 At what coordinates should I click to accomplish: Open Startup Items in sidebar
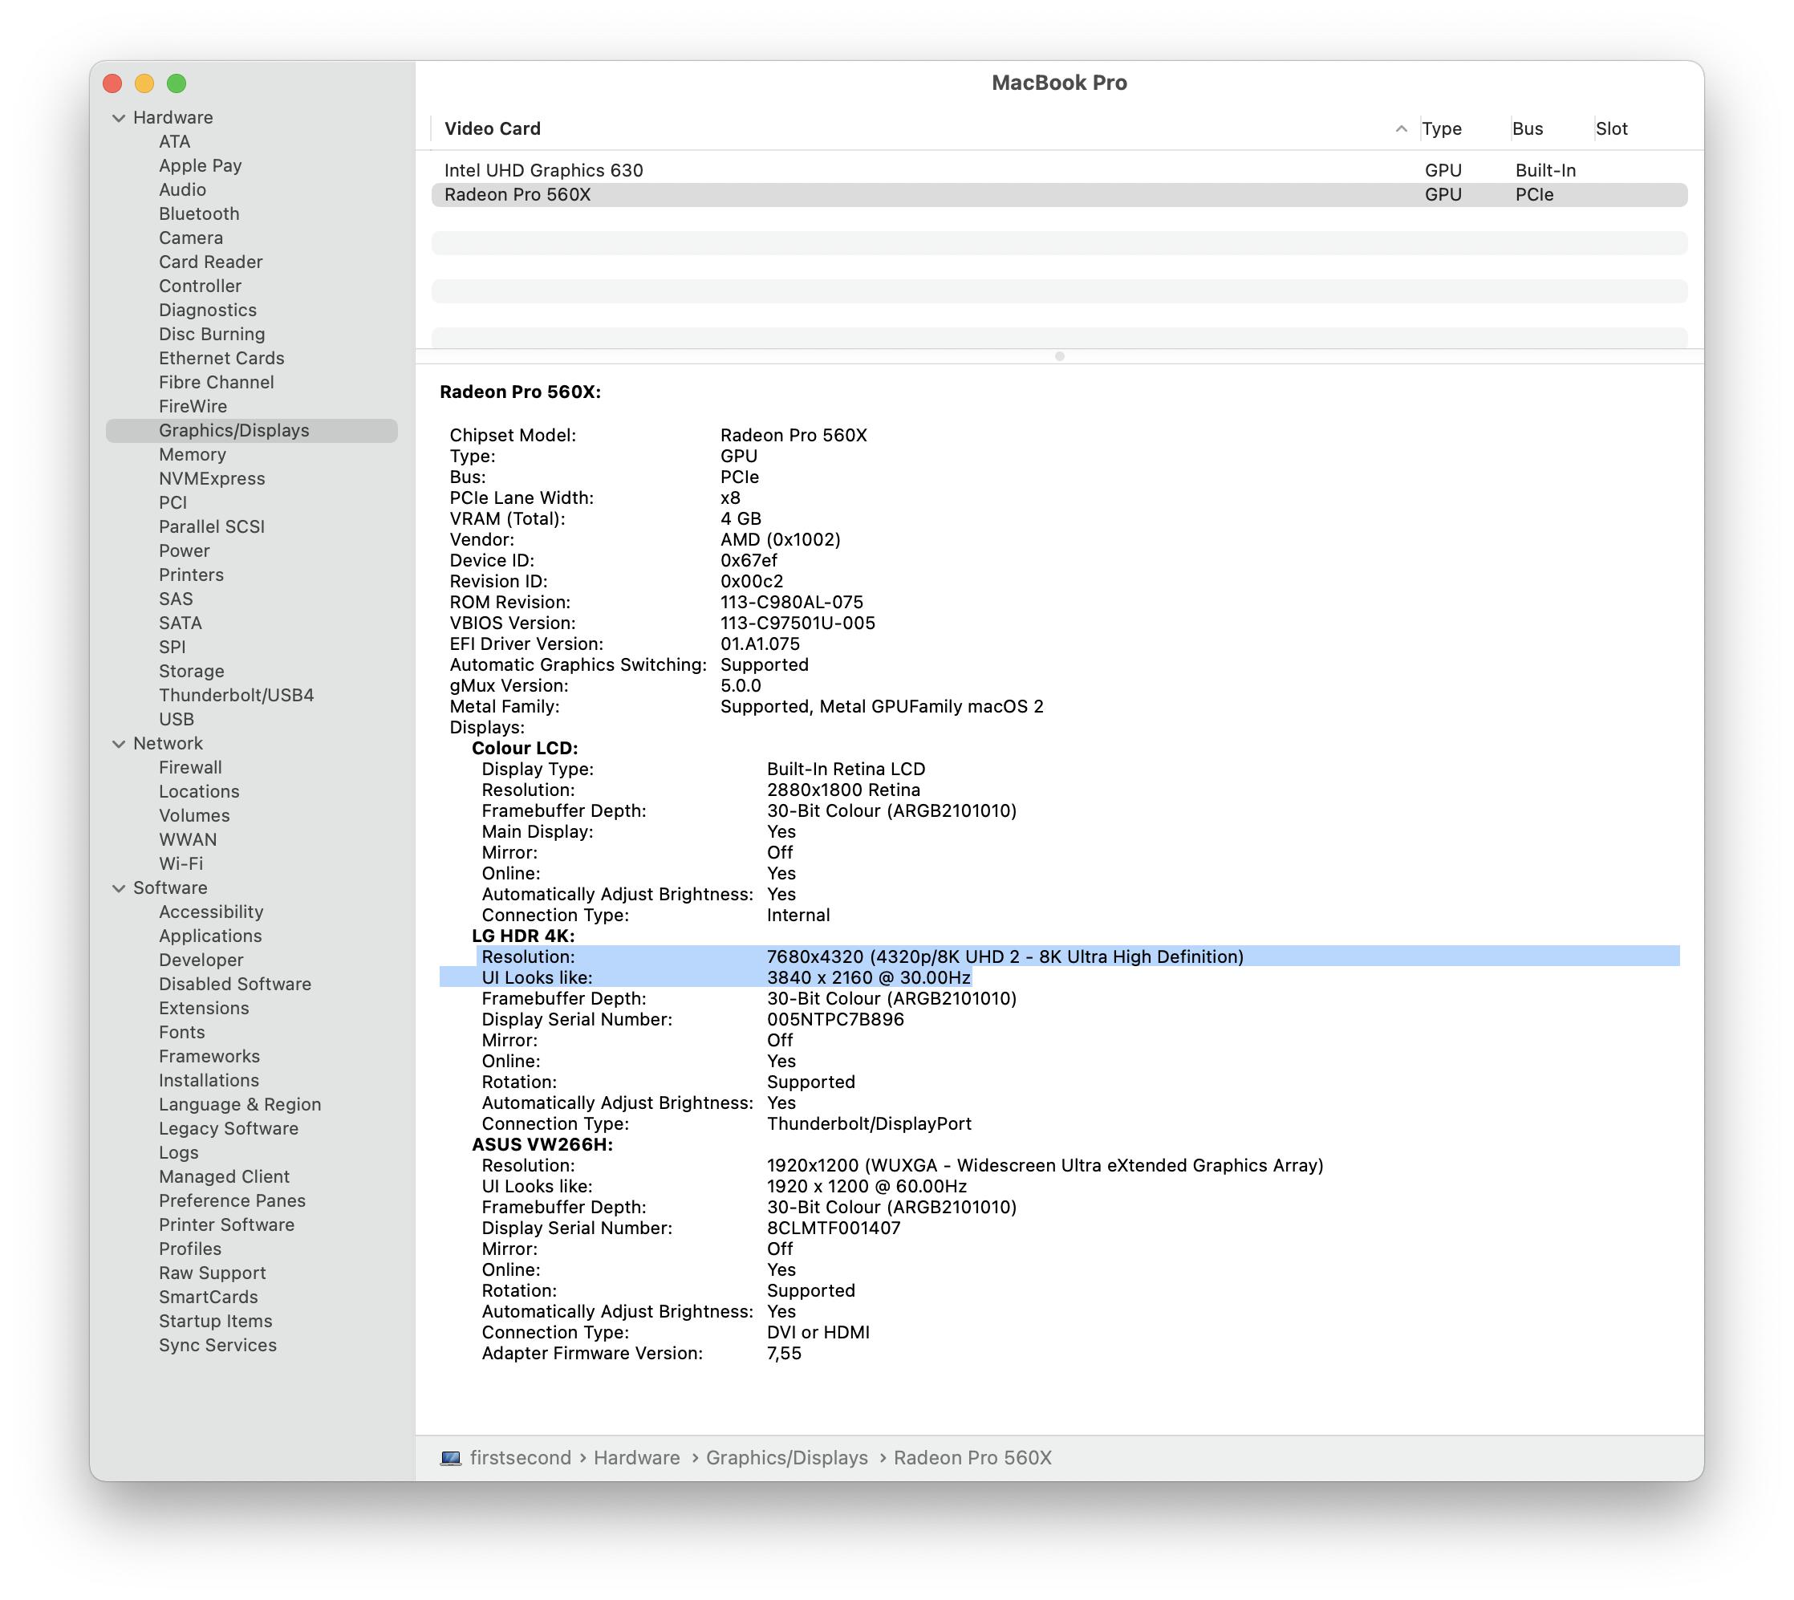coord(215,1322)
